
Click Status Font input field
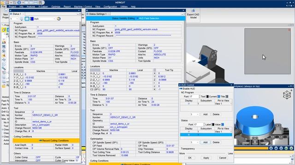pos(198,125)
